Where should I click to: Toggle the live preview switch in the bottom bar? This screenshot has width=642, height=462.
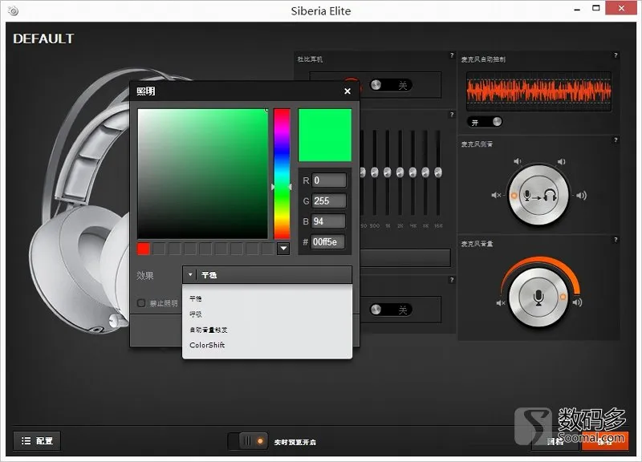(249, 441)
